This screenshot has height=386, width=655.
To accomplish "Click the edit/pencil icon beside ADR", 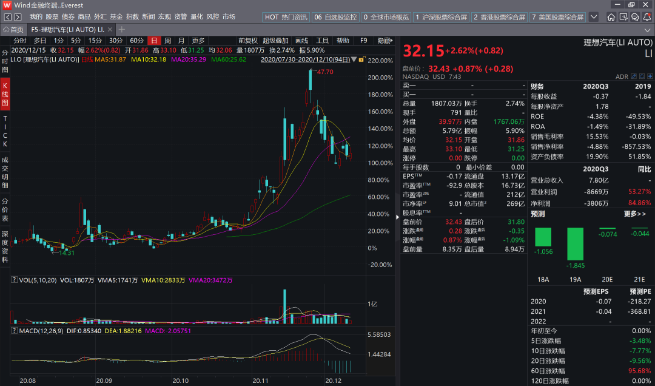I will (633, 76).
